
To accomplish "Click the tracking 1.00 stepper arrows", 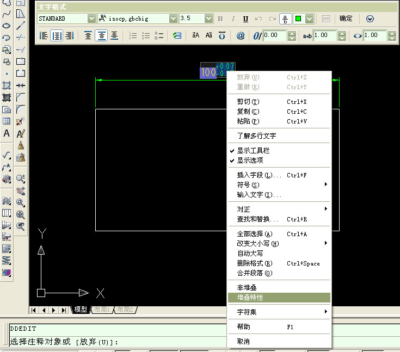I will click(x=342, y=35).
